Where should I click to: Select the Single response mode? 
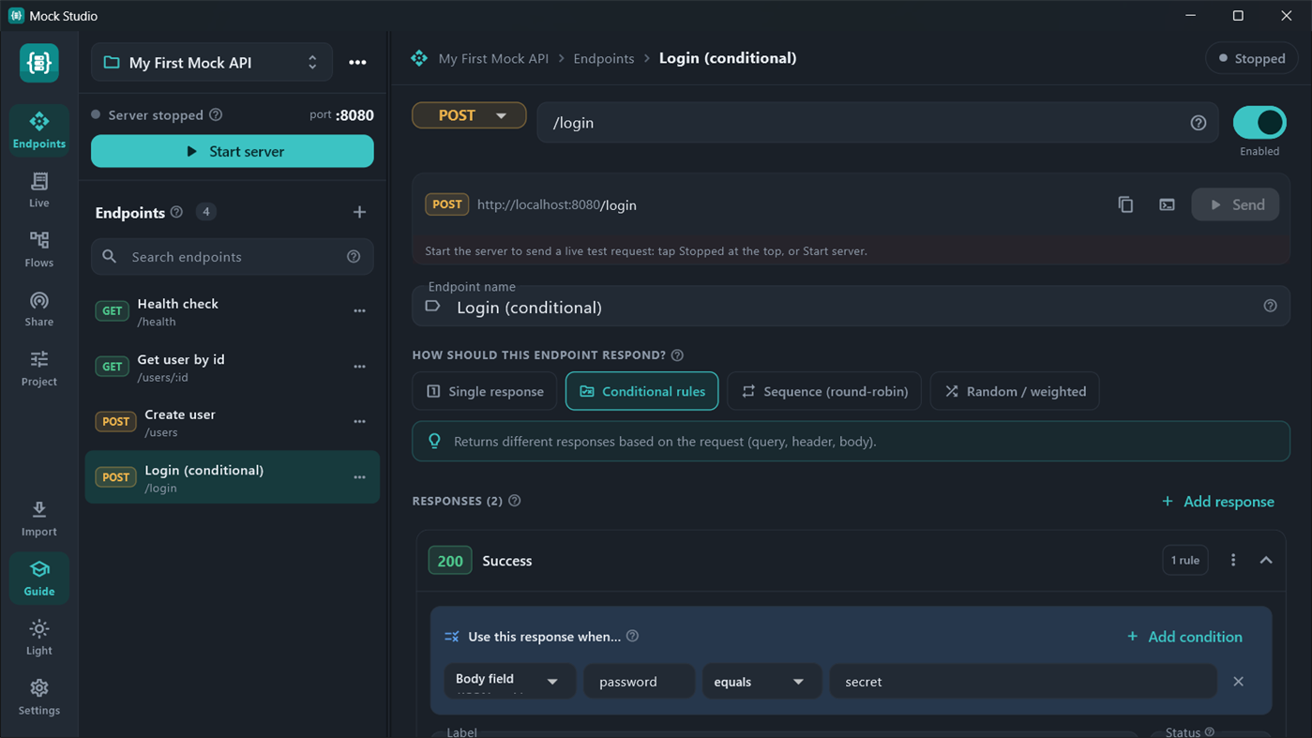tap(485, 391)
